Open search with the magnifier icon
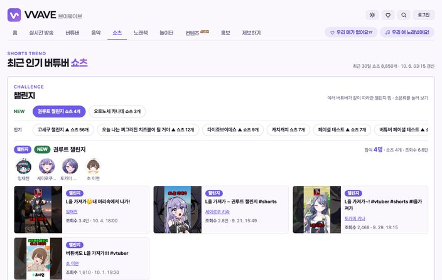 click(404, 15)
